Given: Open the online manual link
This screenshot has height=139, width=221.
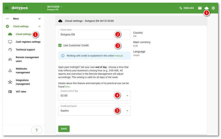Looking at the screenshot, I should pyautogui.click(x=119, y=55).
